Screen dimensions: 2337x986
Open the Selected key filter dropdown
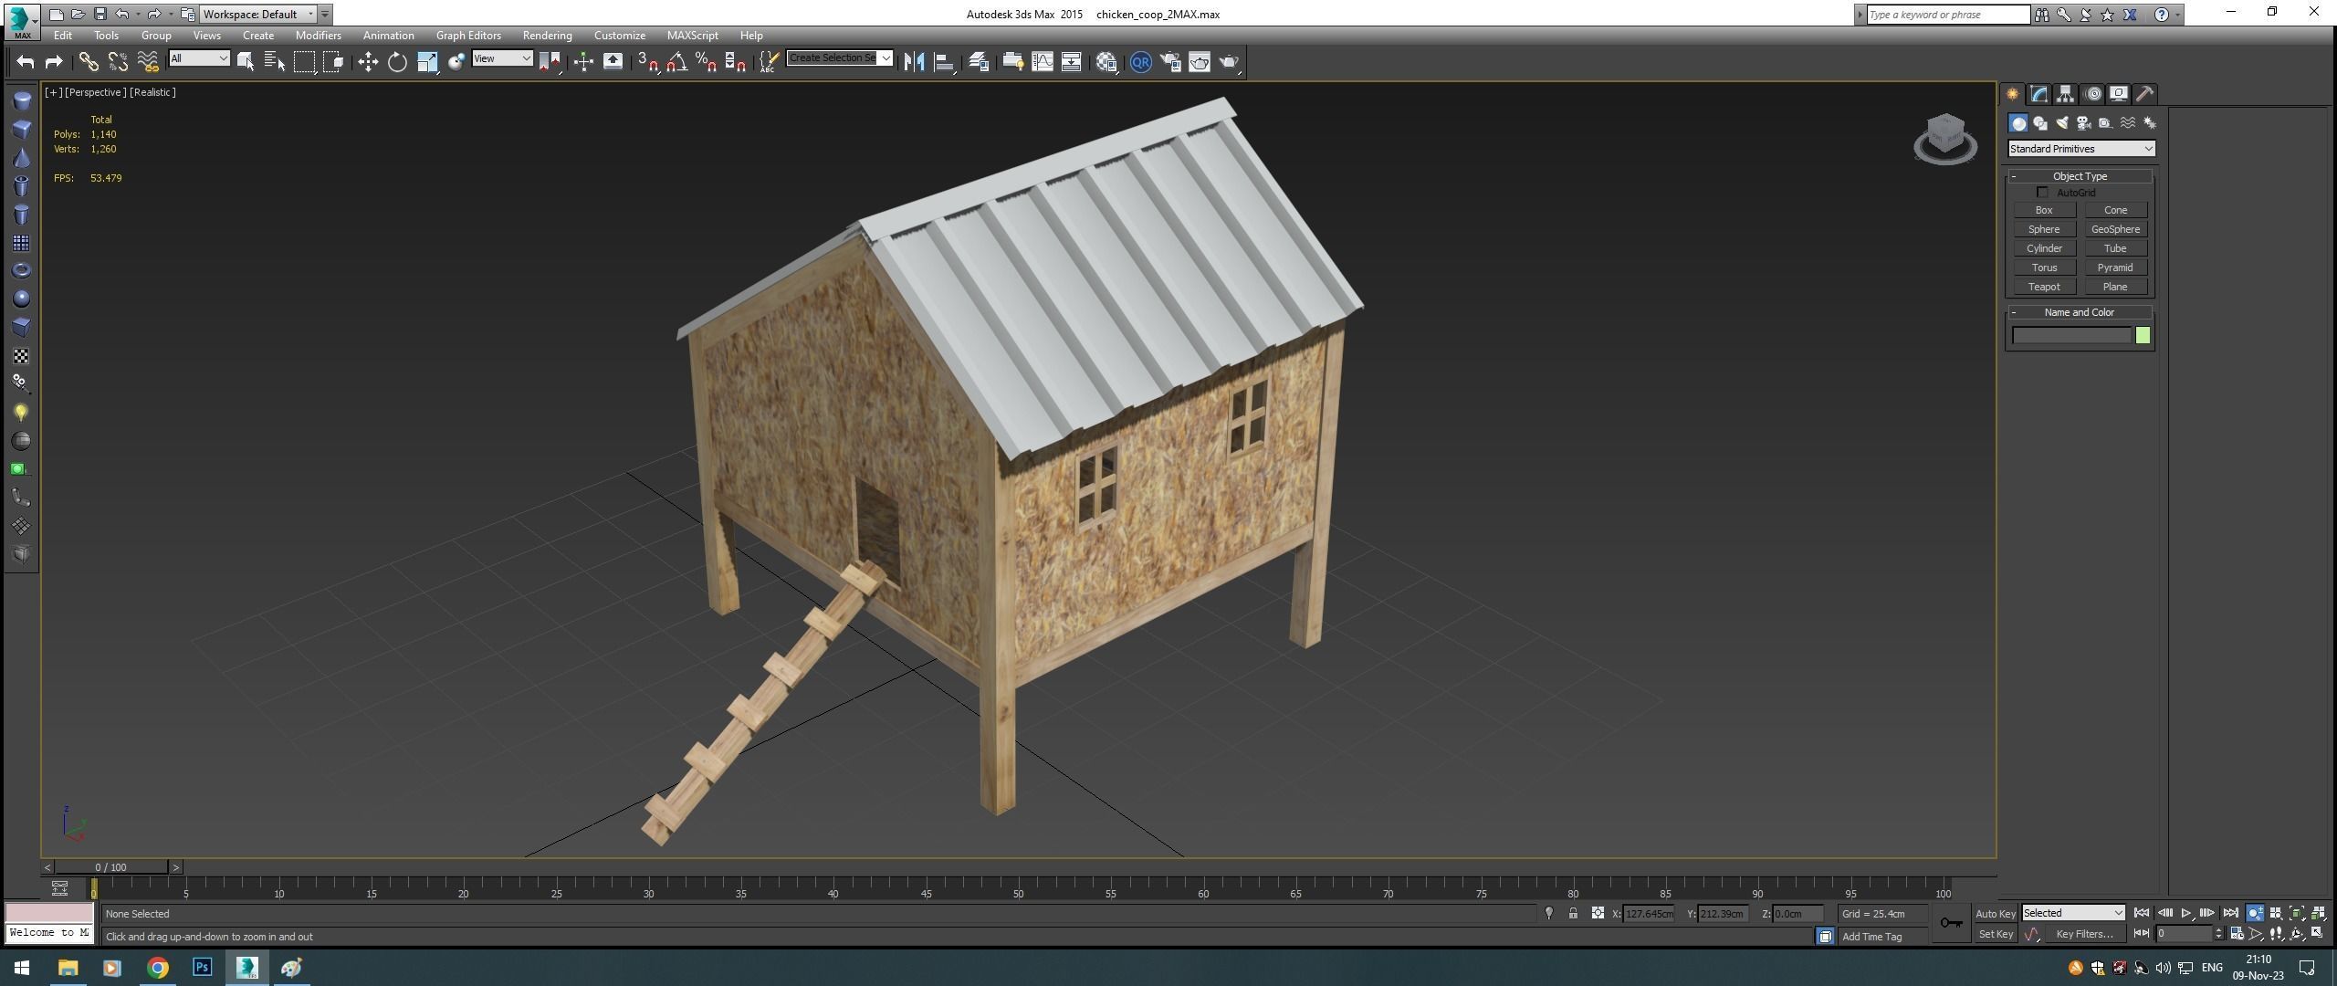pos(2073,913)
